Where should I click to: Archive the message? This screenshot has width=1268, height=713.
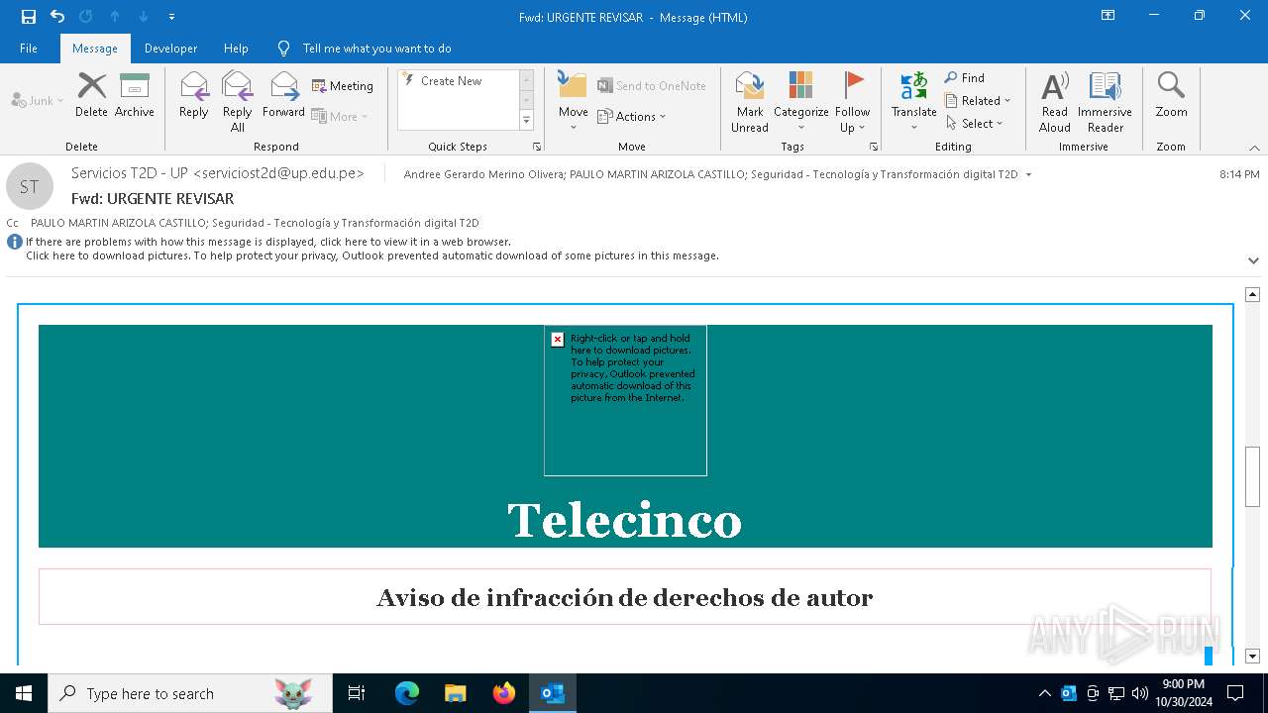click(135, 96)
